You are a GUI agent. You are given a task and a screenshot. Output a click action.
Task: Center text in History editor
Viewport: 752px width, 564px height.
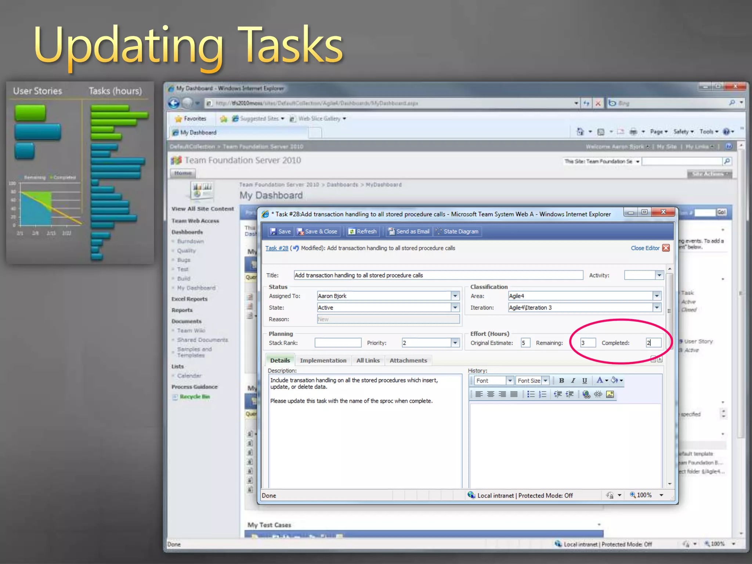point(491,394)
